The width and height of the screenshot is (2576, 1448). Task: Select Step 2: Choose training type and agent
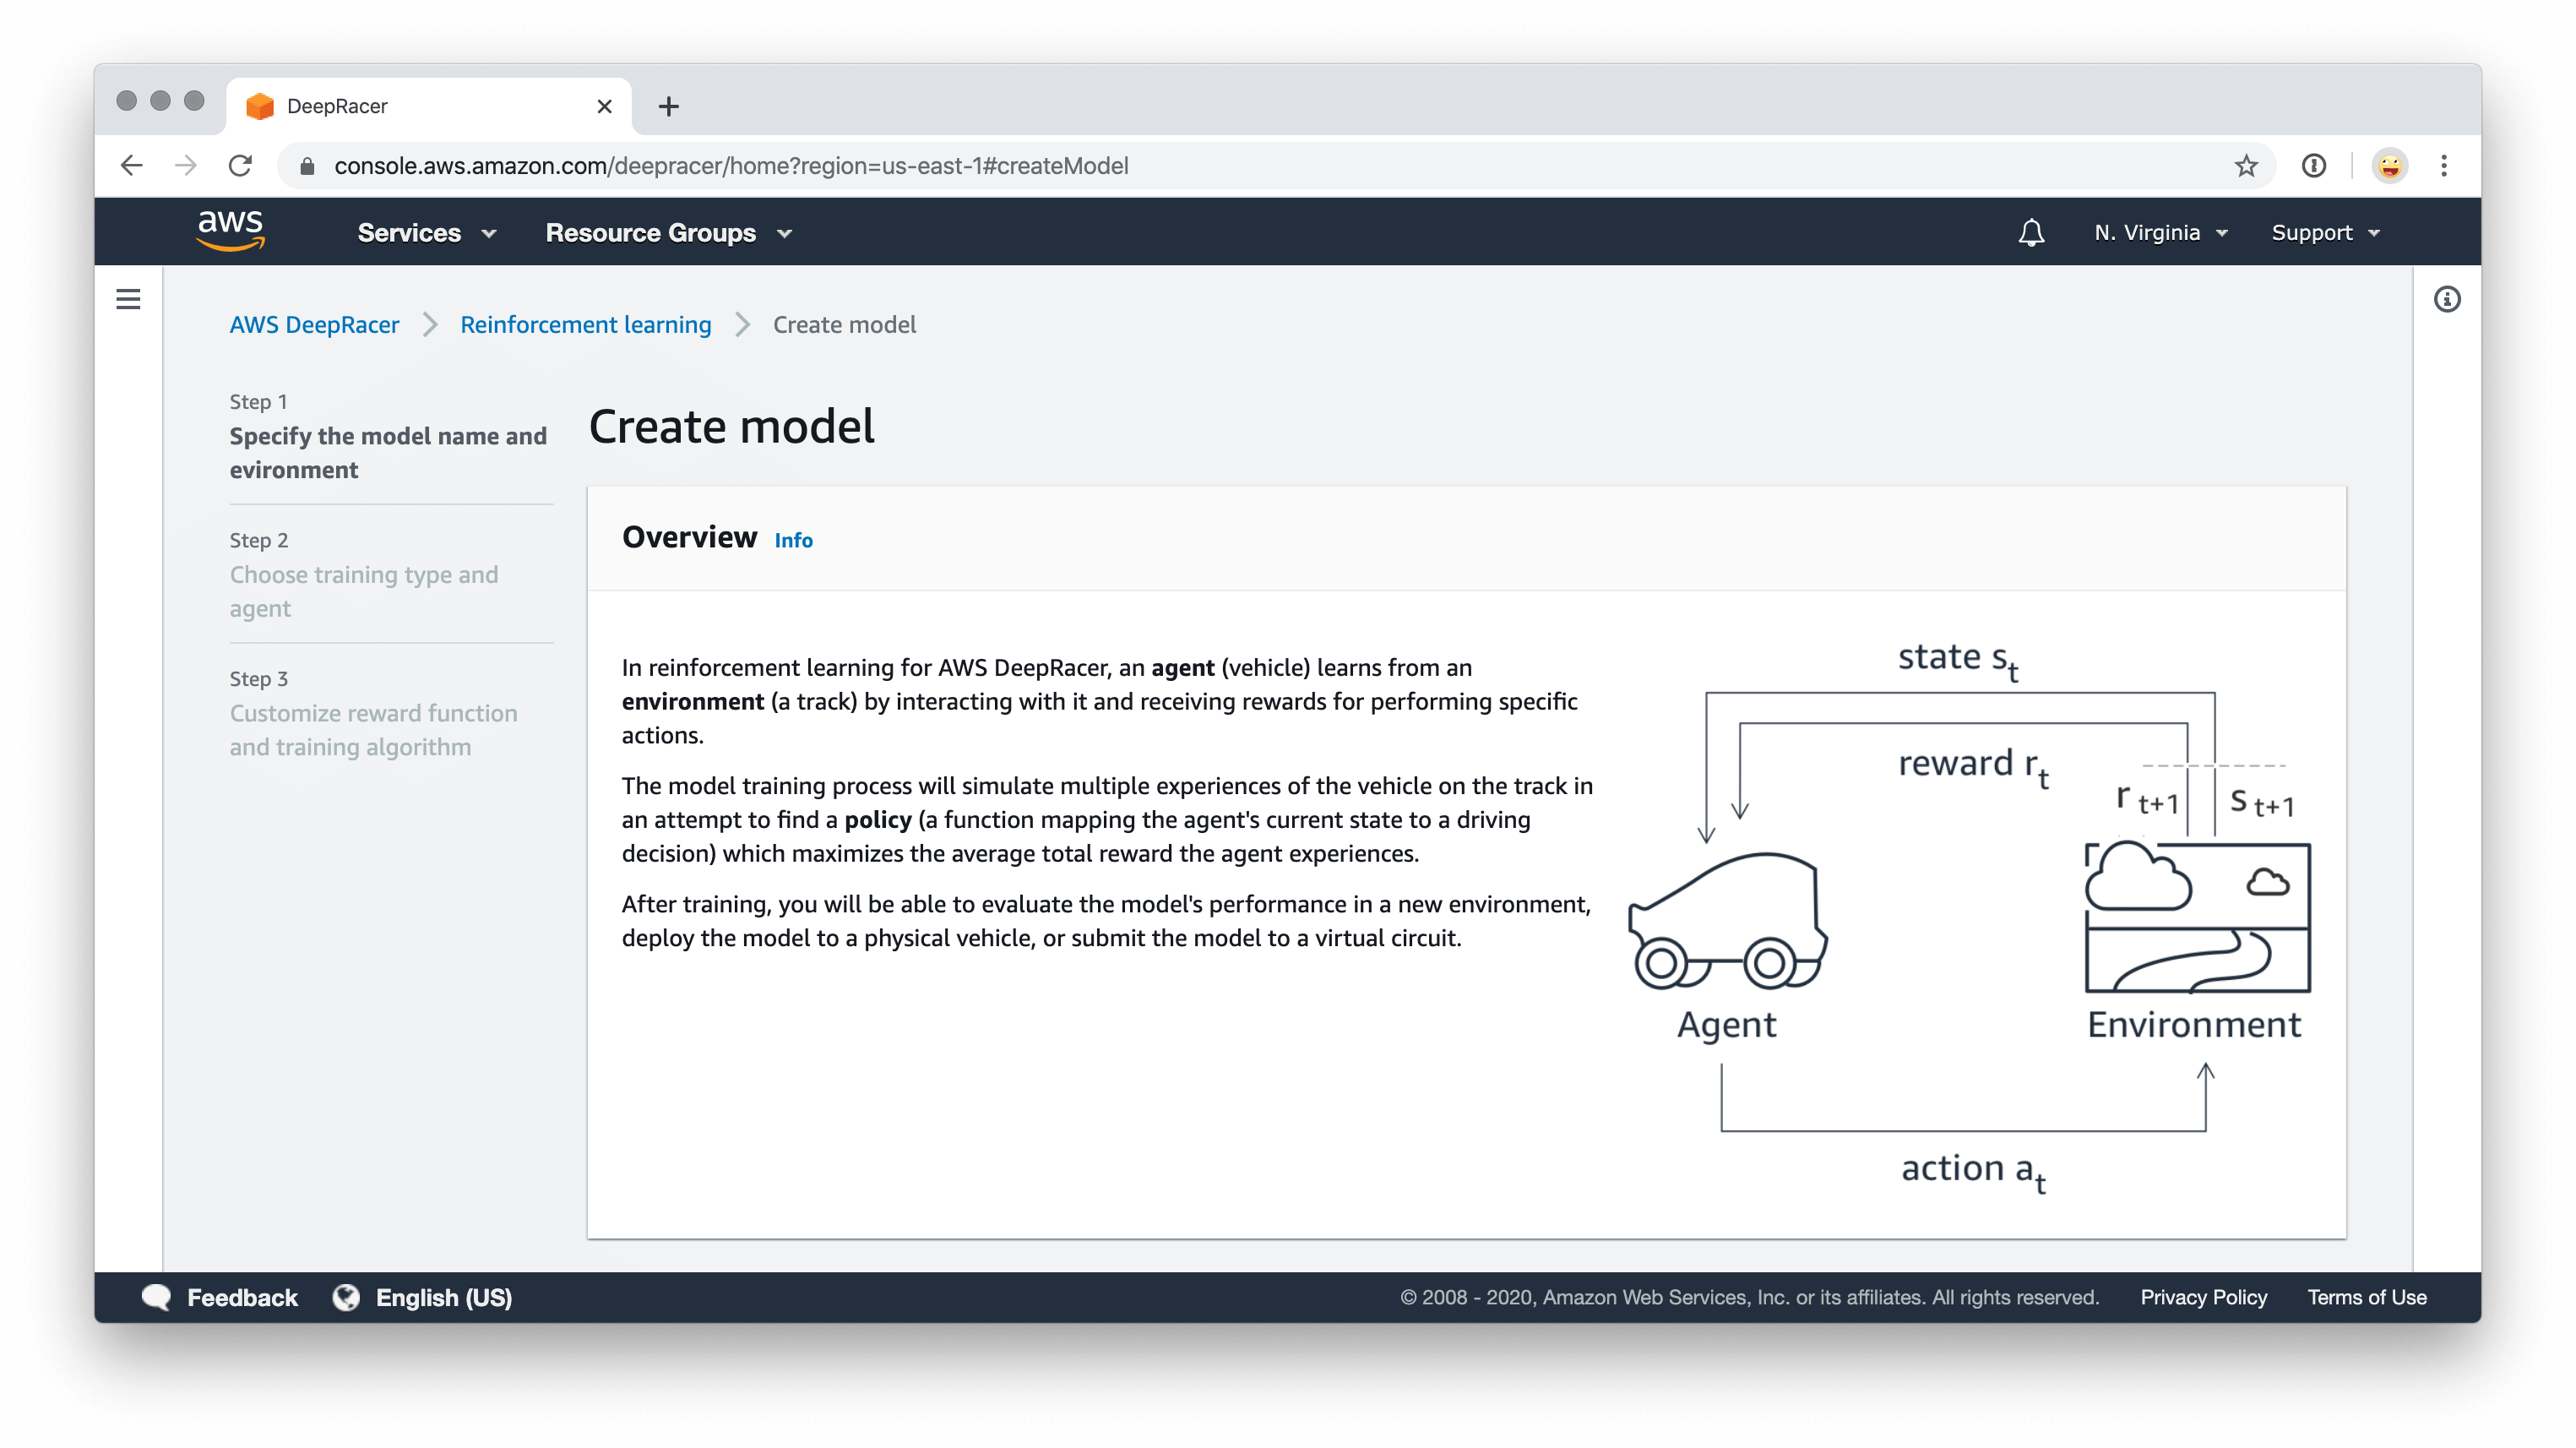coord(364,591)
